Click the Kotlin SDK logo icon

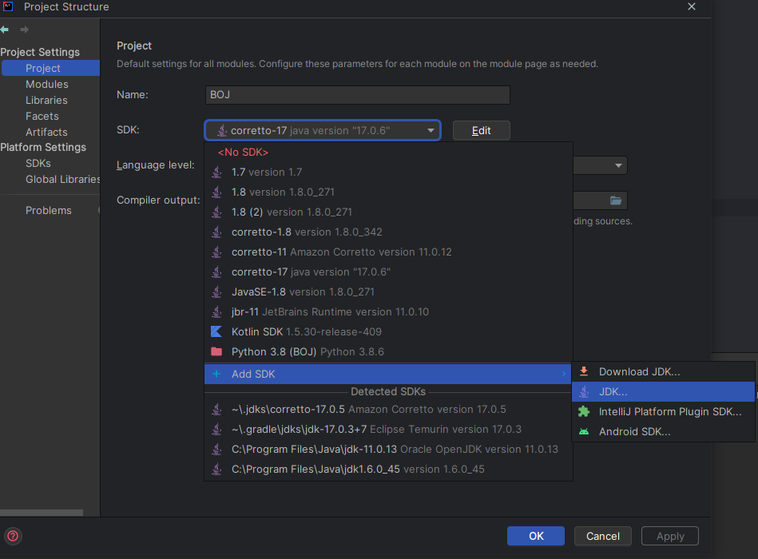pos(216,331)
